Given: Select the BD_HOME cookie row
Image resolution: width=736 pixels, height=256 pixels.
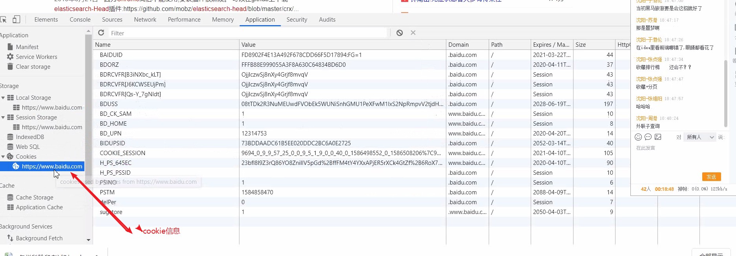Looking at the screenshot, I should pyautogui.click(x=361, y=123).
